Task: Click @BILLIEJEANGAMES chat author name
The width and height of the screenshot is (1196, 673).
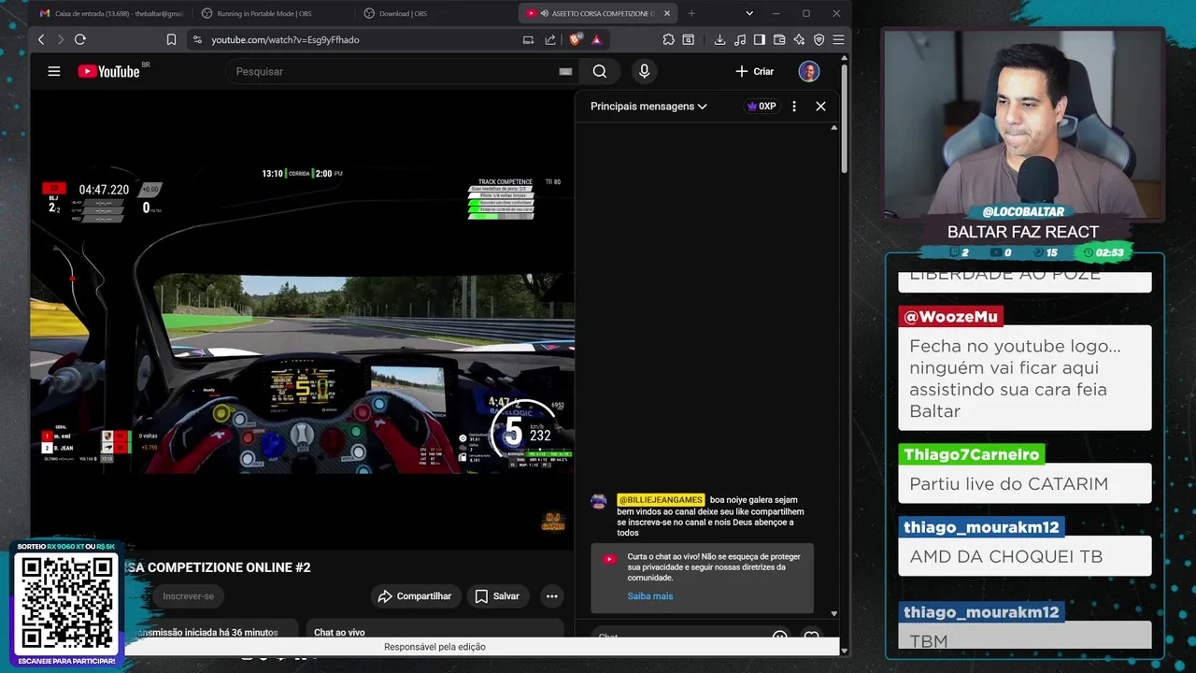Action: point(661,500)
